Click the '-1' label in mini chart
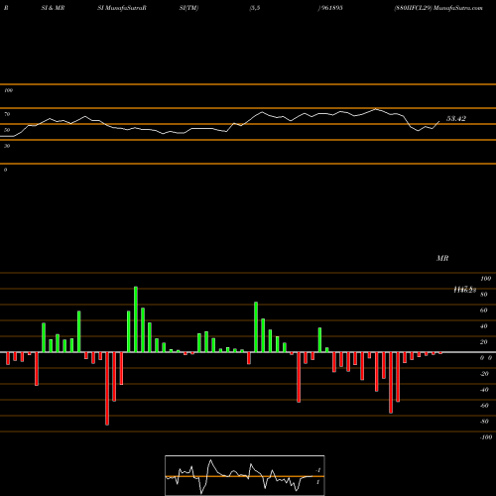Image resolution: width=496 pixels, height=496 pixels. 318,470
